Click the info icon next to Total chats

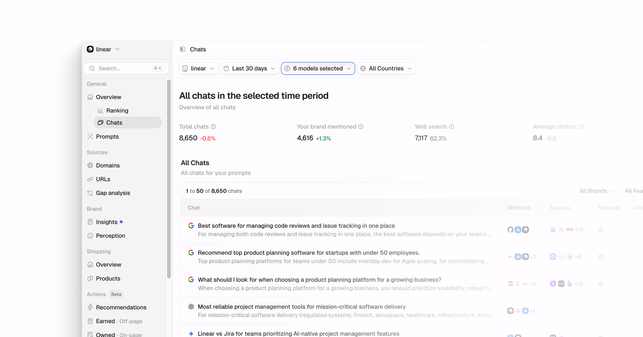(213, 127)
